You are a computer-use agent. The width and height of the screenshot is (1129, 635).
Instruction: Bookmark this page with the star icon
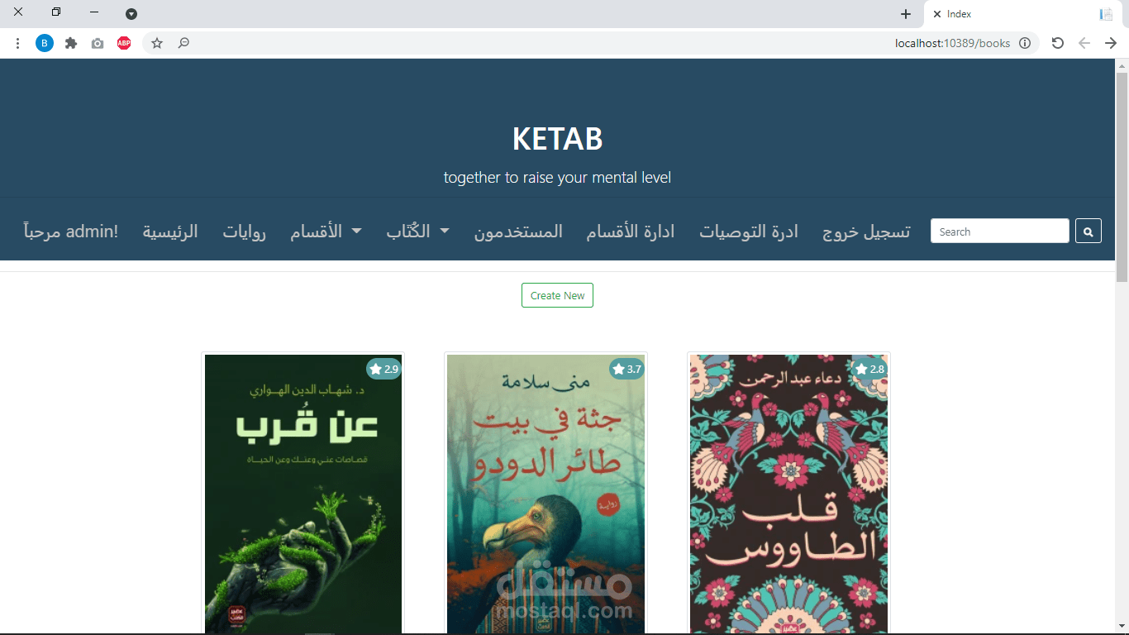click(x=157, y=43)
